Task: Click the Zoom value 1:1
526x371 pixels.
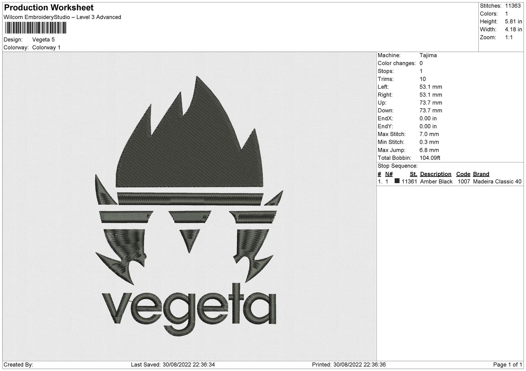Action: point(509,37)
